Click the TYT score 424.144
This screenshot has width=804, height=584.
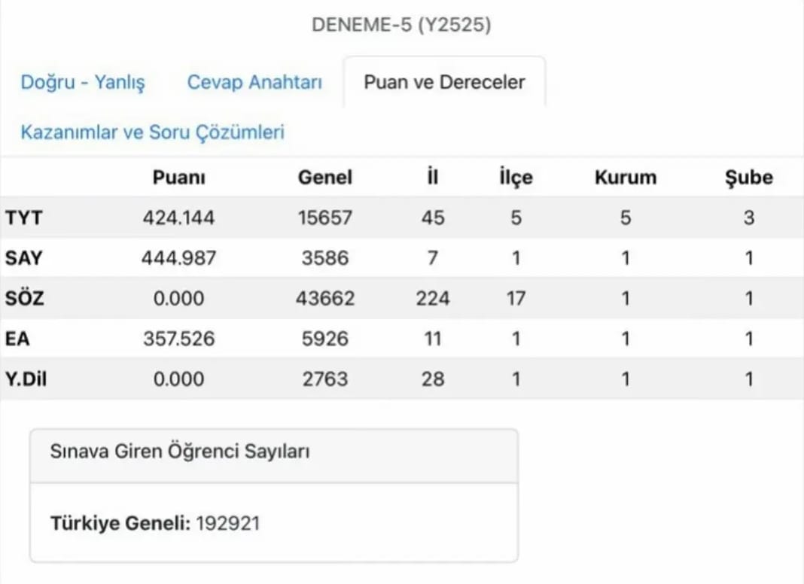[178, 218]
